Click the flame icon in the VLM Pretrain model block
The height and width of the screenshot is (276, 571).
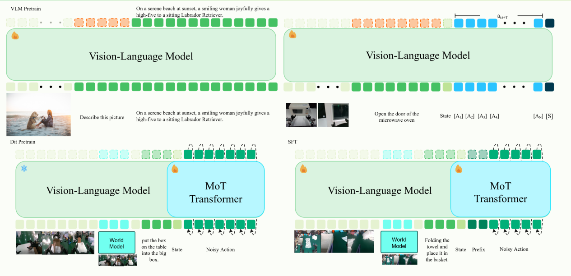click(15, 36)
